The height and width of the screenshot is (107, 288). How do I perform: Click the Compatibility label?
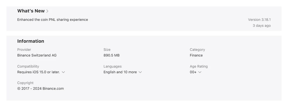pyautogui.click(x=28, y=66)
